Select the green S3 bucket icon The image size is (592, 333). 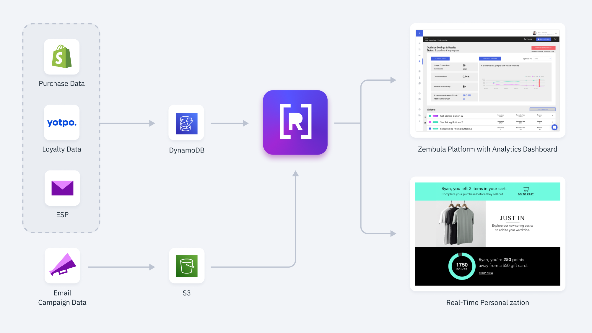187,266
